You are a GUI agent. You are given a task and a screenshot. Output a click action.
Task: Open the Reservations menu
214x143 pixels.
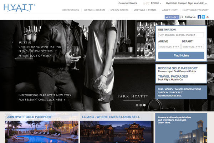71,10
